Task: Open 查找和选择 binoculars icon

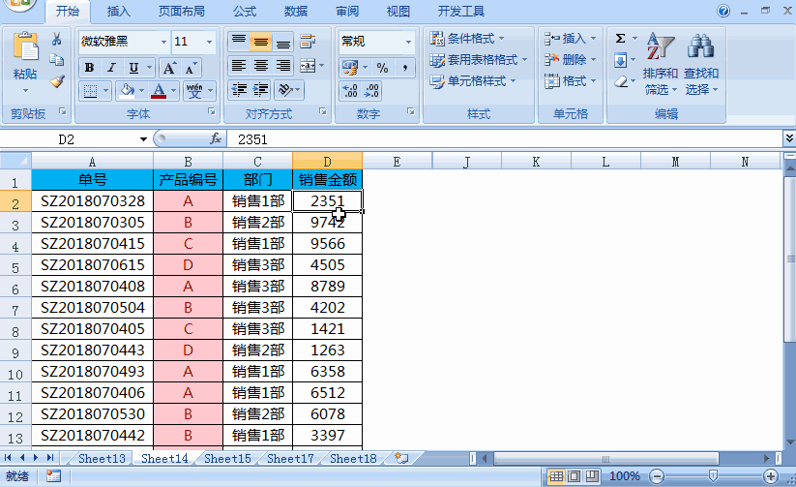Action: (x=701, y=63)
